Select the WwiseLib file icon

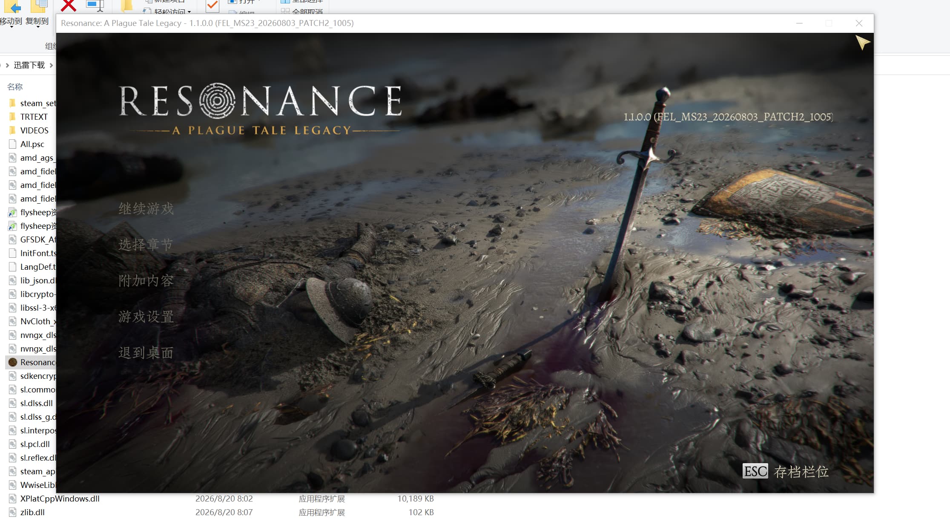[x=12, y=485]
